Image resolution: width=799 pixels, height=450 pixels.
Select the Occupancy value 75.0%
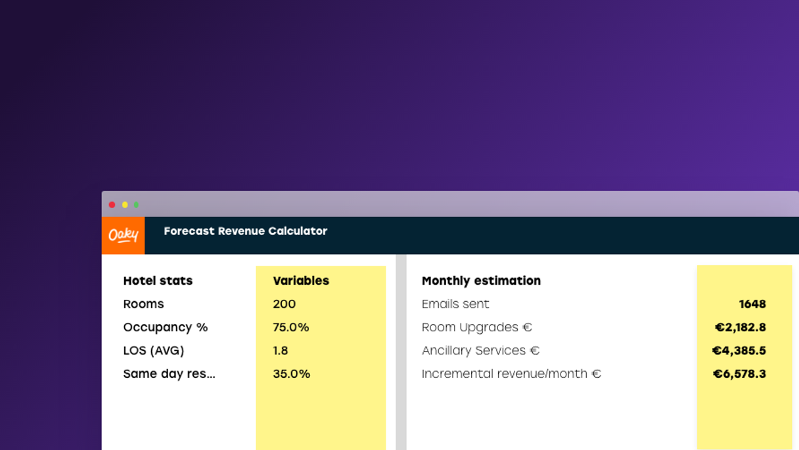[291, 327]
